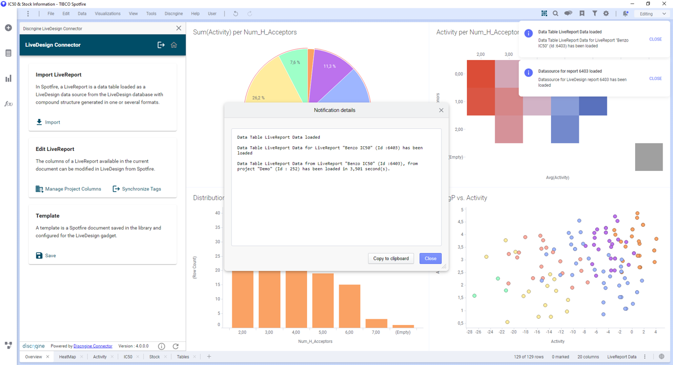
Task: Click the globe icon in status bar
Action: [661, 357]
